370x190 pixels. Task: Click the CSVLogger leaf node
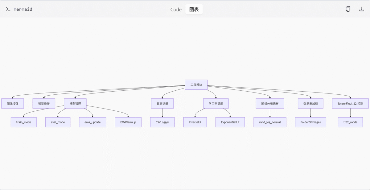[162, 122]
